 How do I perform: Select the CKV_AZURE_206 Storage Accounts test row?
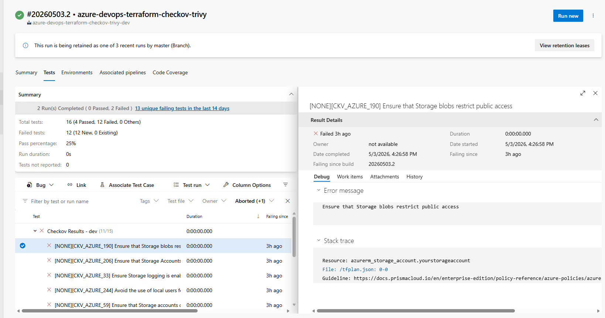point(153,260)
